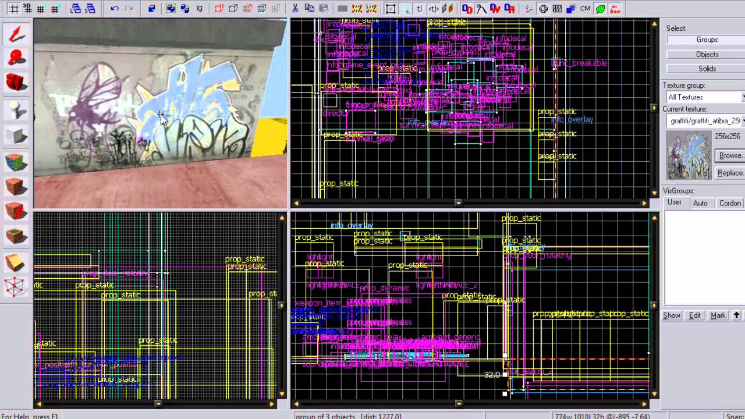Screen dimensions: 745x419
Task: Open the Texture group All Textures dropdown
Action: 705,97
